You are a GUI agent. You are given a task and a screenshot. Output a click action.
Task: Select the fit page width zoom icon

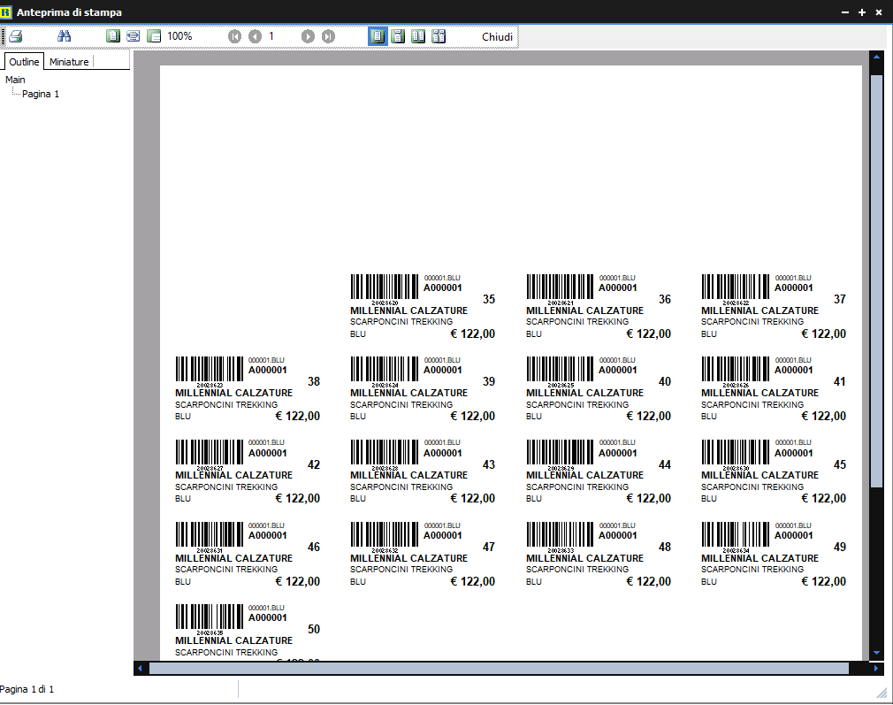point(134,36)
